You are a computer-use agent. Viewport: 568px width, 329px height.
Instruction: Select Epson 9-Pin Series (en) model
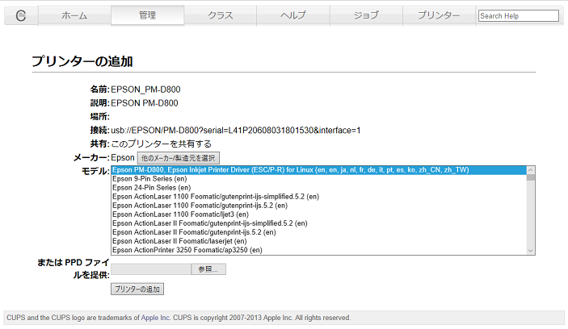point(319,179)
